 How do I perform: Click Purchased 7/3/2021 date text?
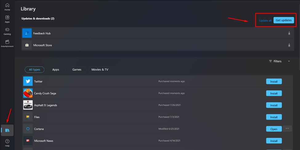169,117
